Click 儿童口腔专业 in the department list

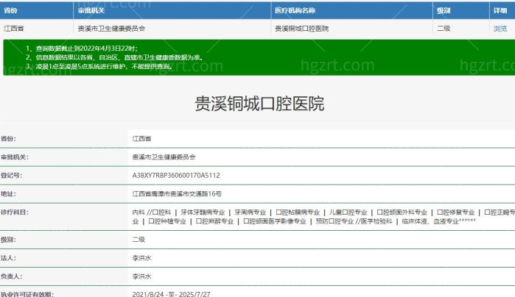point(348,212)
